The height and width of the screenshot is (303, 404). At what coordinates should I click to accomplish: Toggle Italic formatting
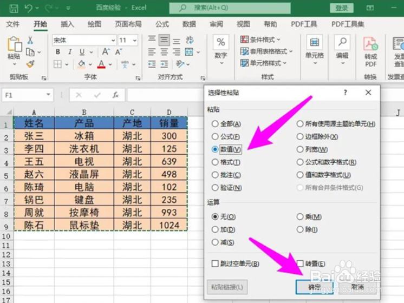[x=70, y=52]
